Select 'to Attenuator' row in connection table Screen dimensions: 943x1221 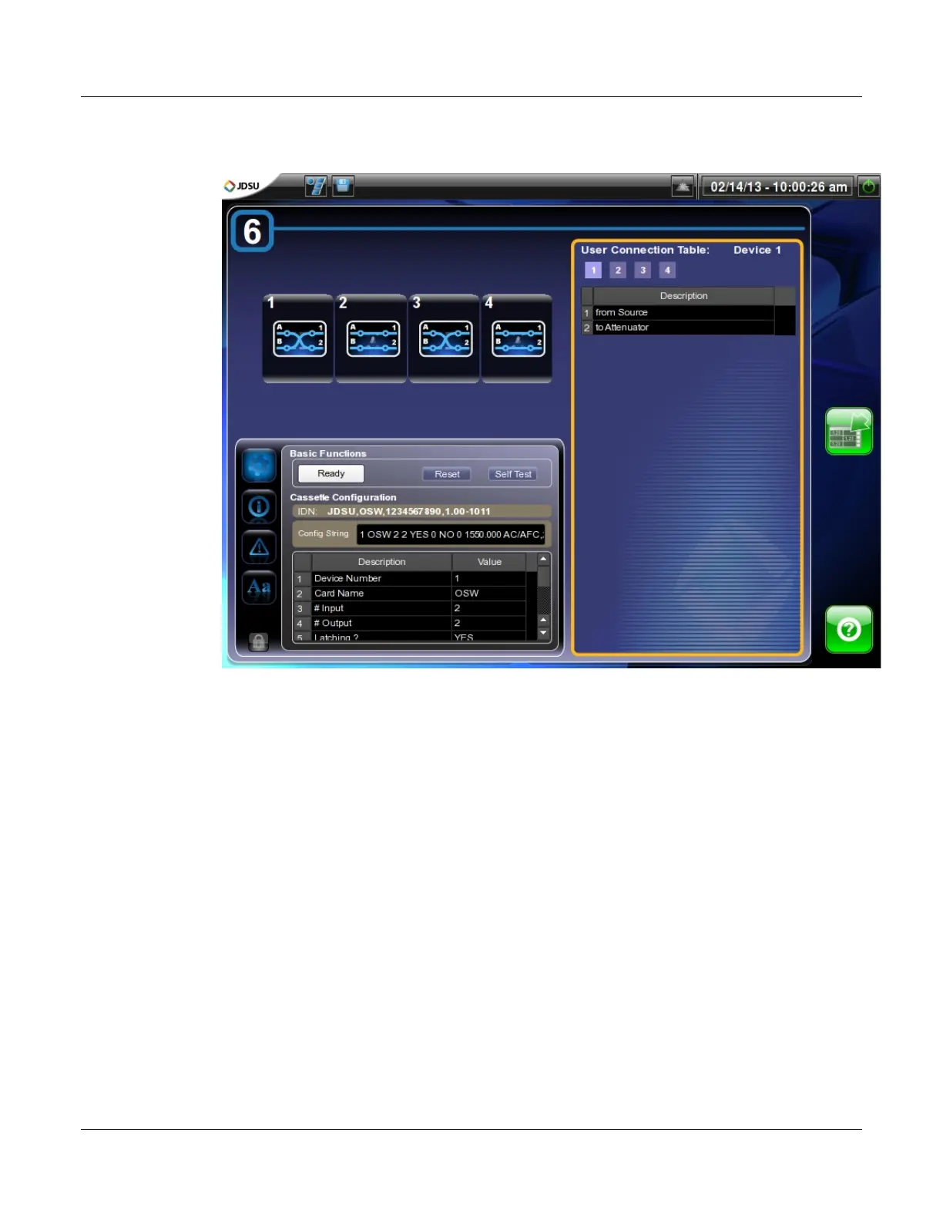coord(678,328)
